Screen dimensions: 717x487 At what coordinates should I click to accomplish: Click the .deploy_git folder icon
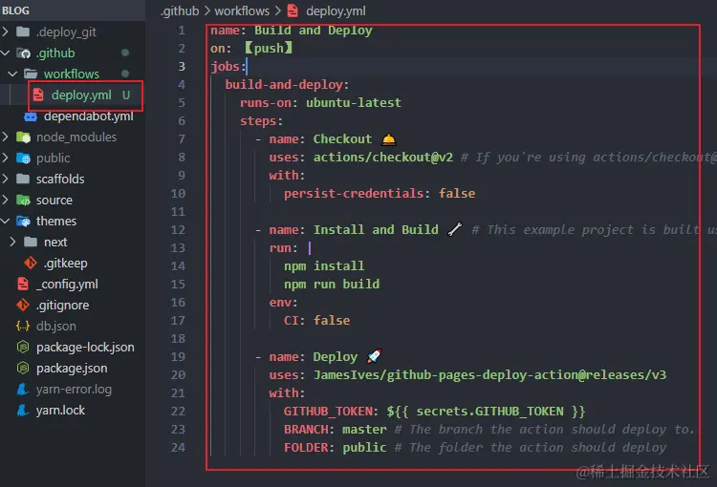coord(23,32)
